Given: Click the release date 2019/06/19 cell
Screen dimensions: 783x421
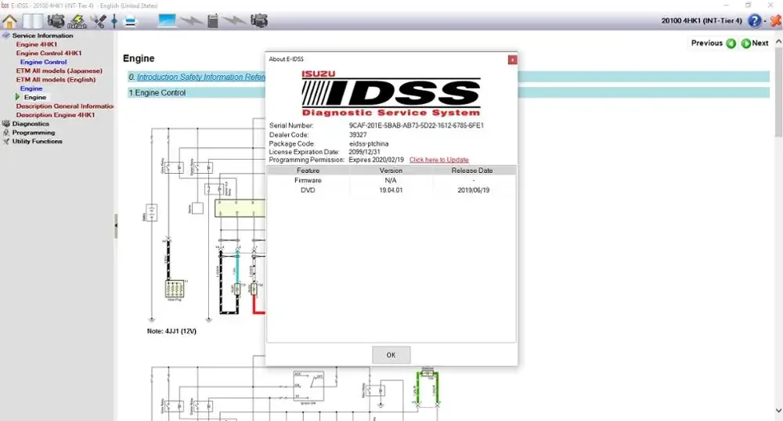Looking at the screenshot, I should [x=474, y=191].
